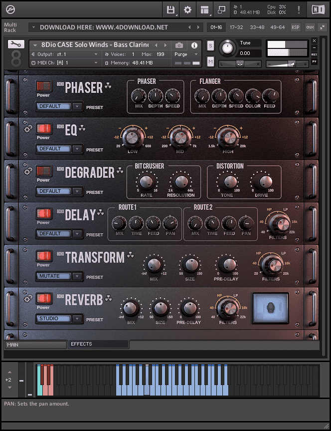Click the Tune value 0.00 field

pyautogui.click(x=249, y=53)
